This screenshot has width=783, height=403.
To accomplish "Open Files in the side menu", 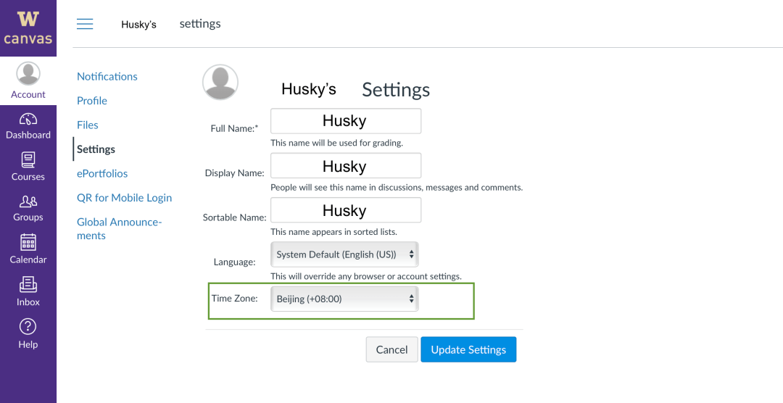I will tap(88, 125).
